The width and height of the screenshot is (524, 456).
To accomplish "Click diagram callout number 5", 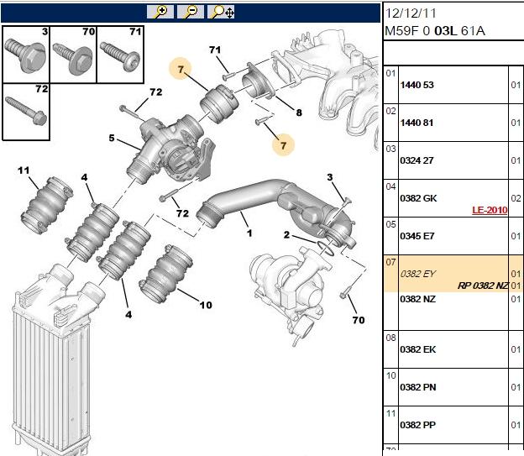I will (x=112, y=138).
